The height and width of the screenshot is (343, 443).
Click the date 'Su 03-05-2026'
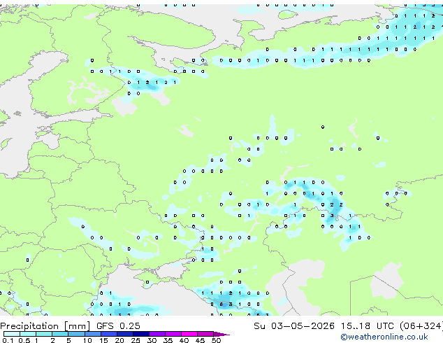tap(294, 326)
